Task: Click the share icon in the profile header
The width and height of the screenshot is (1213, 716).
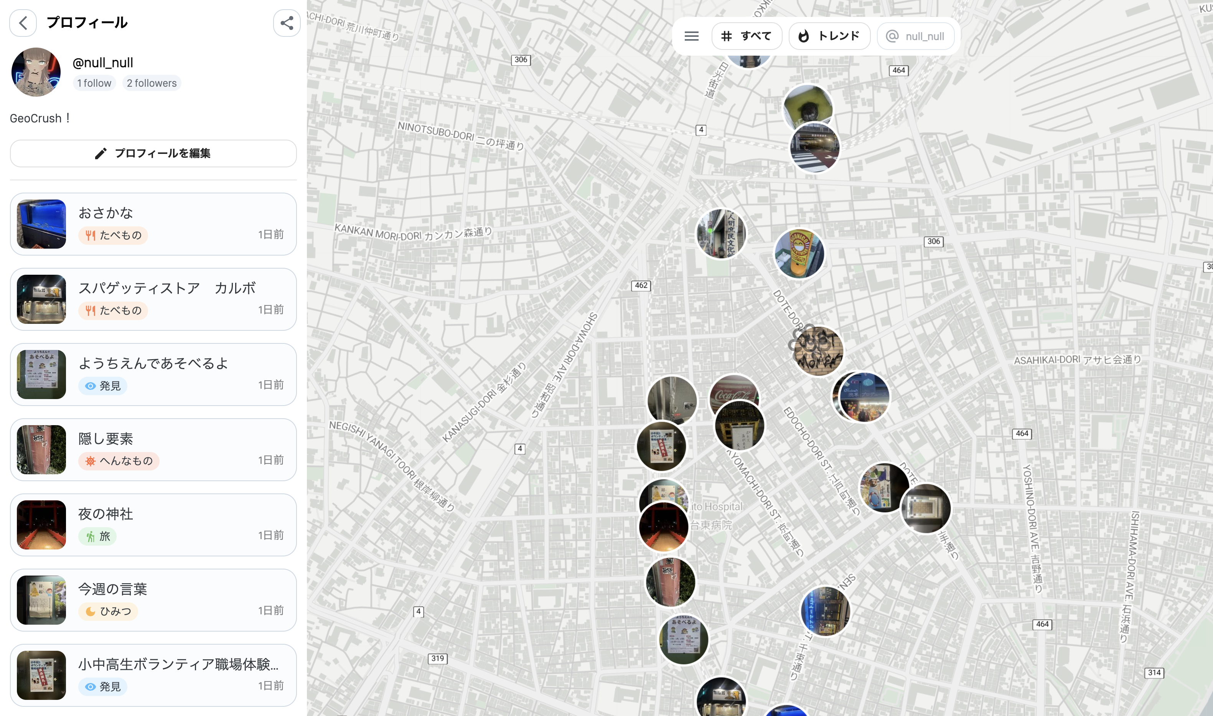Action: 287,23
